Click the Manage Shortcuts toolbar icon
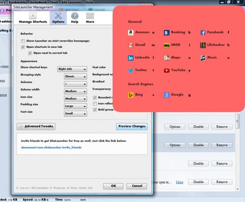This screenshot has height=202, width=245. (33, 16)
